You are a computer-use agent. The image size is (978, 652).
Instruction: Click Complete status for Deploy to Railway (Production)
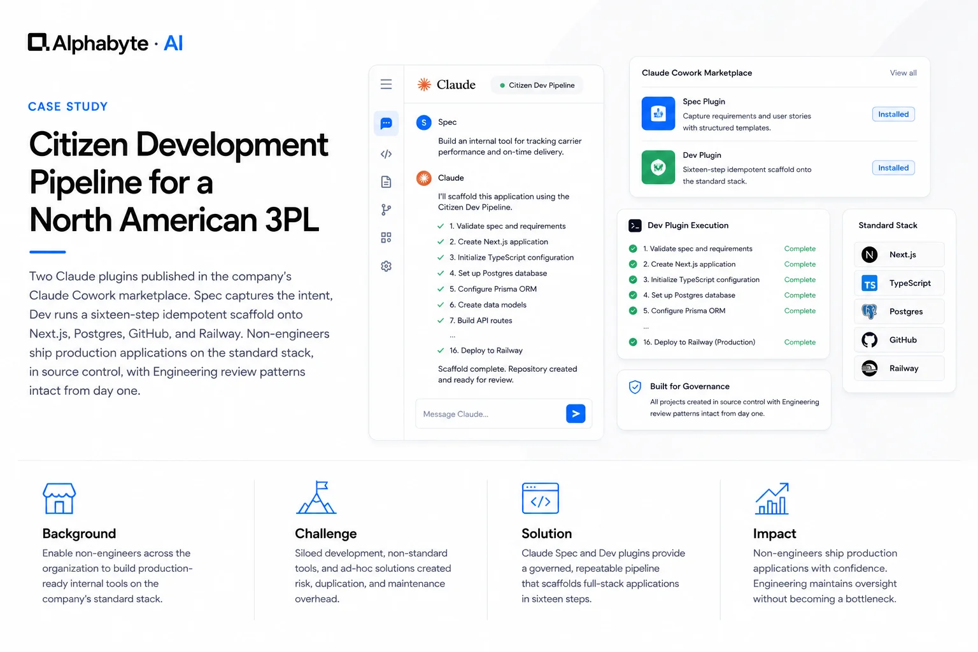tap(800, 342)
